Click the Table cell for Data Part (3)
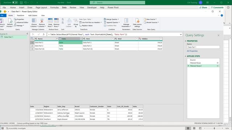 tap(70, 49)
